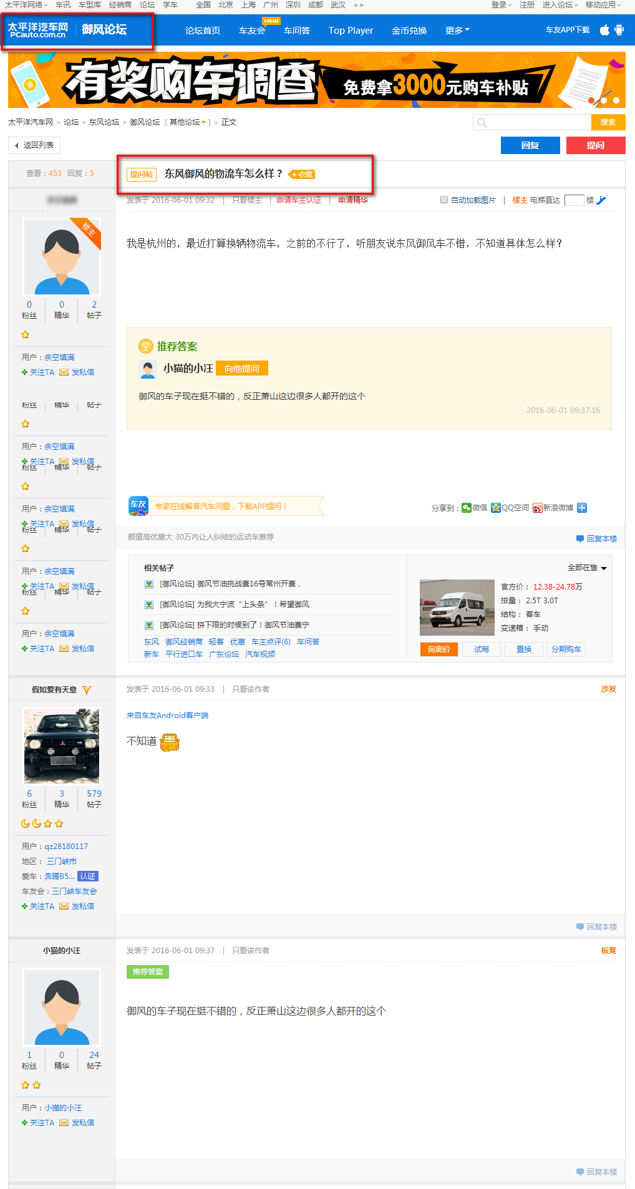Click the 电梯直达 floor number field
635x1189 pixels.
point(574,200)
